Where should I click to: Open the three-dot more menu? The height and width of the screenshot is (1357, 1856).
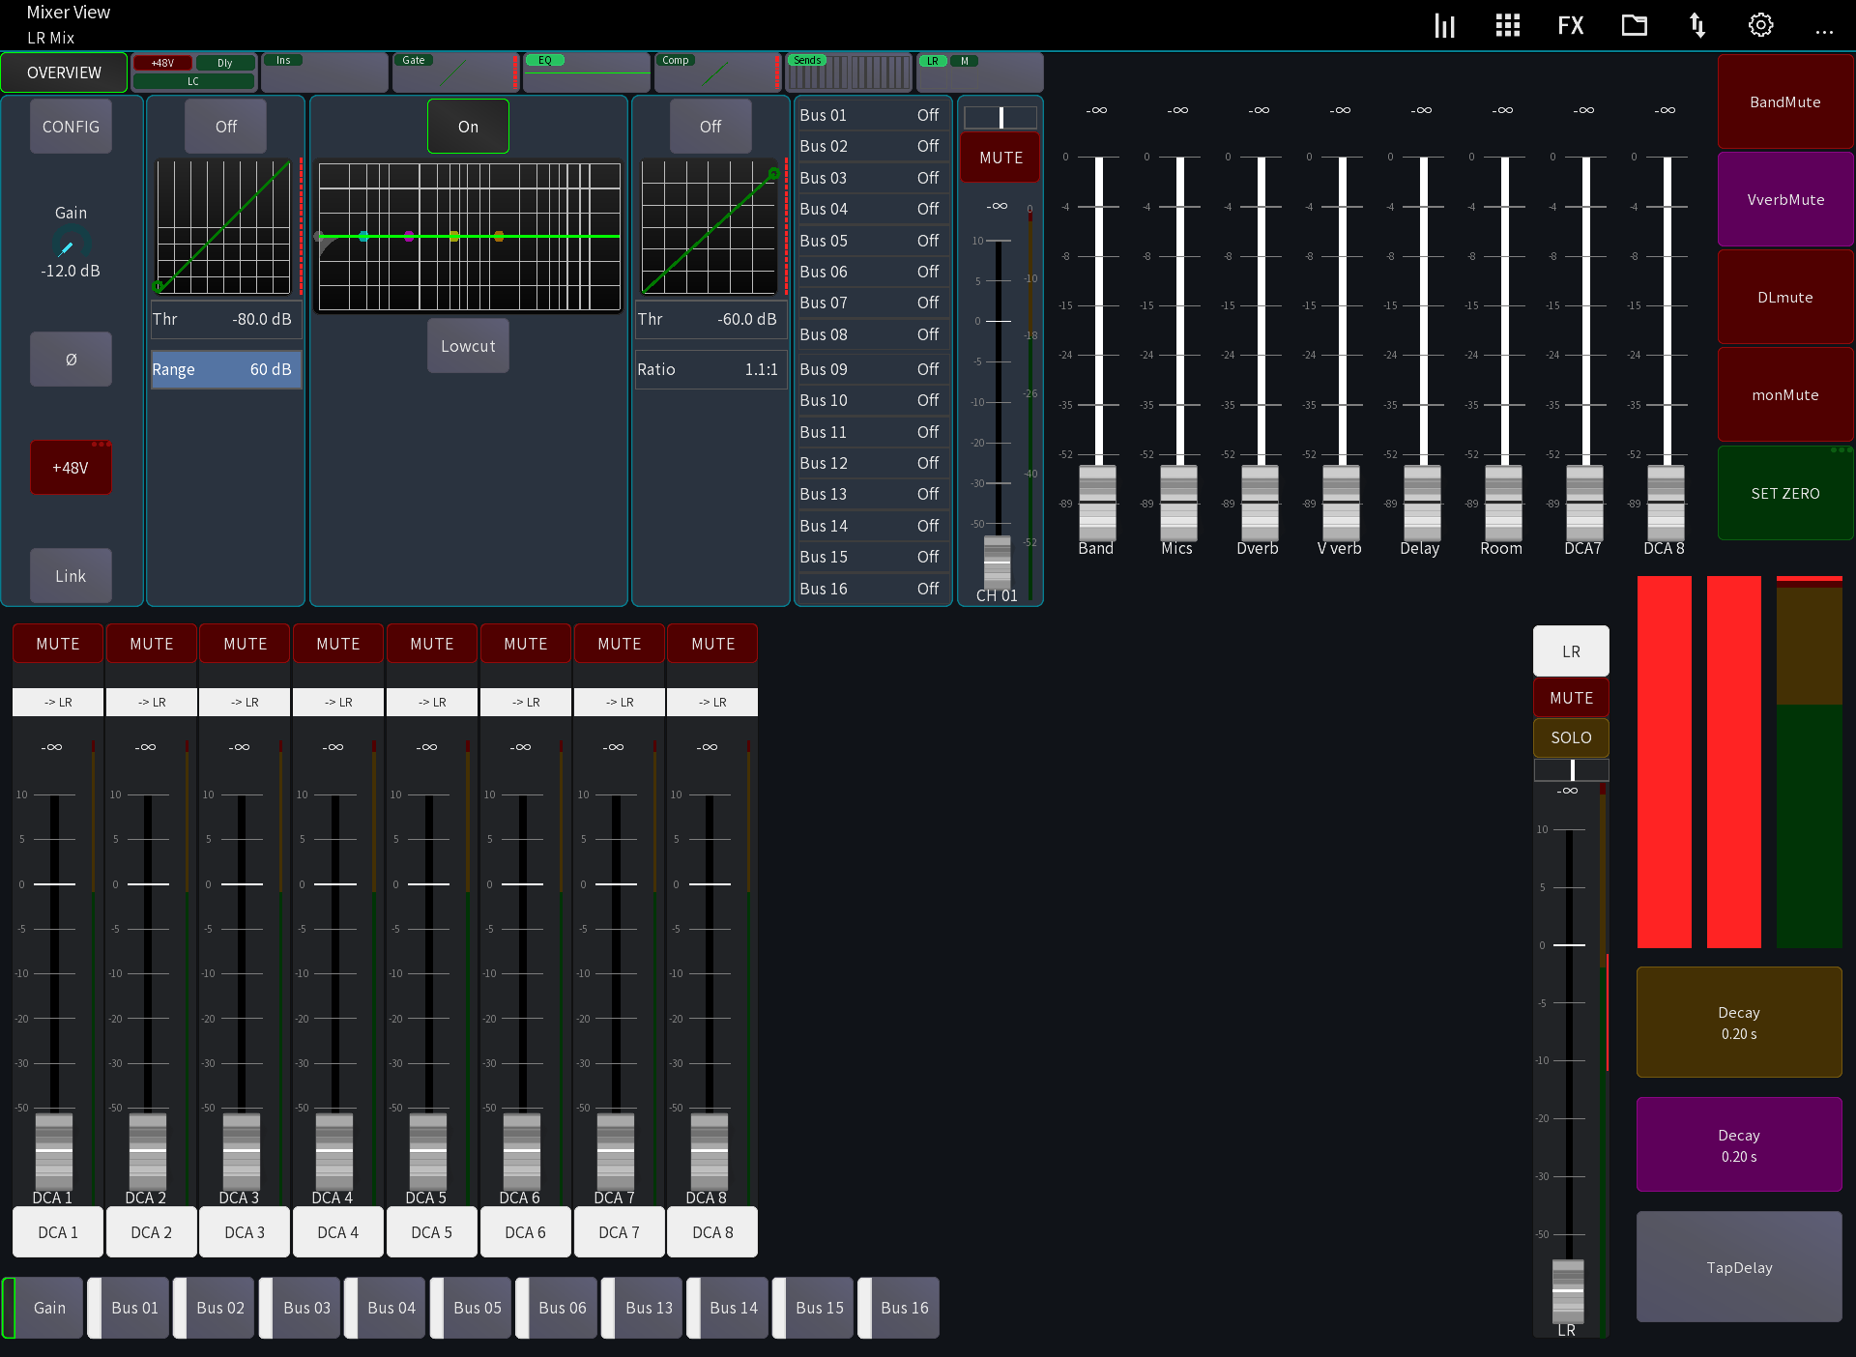pos(1824,33)
